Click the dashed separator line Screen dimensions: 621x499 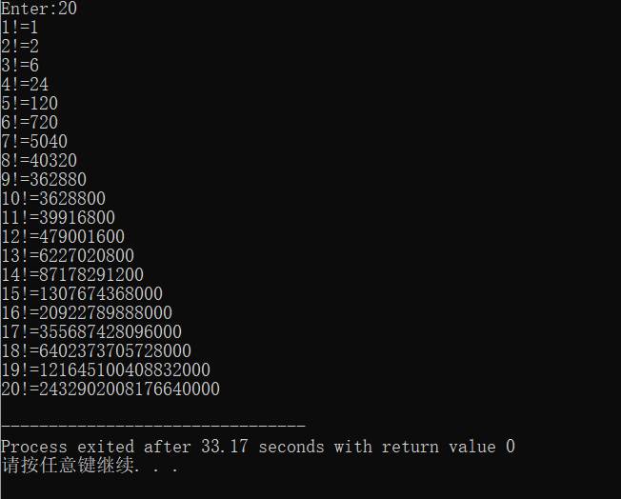click(x=153, y=426)
